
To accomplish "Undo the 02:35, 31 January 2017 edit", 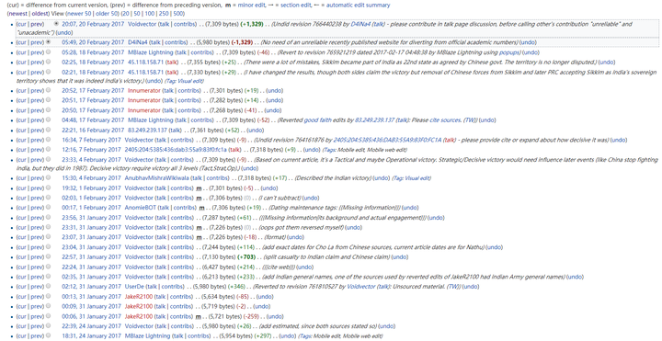I will click(575, 277).
